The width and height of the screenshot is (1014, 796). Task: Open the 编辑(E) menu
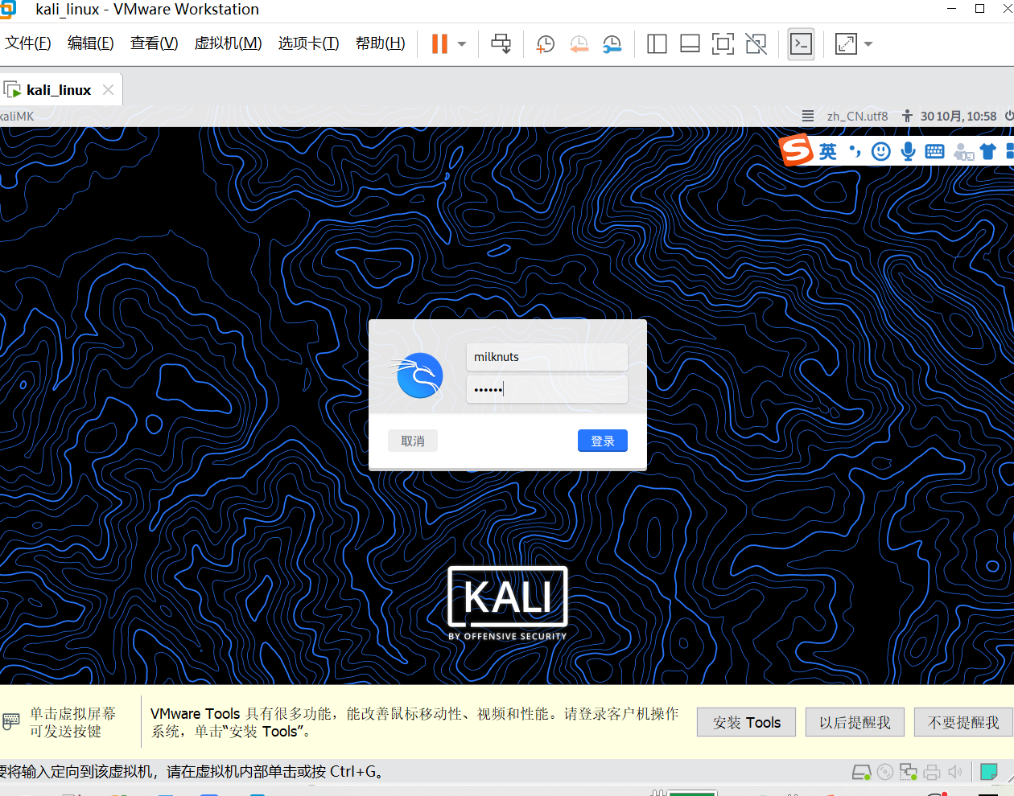point(90,43)
